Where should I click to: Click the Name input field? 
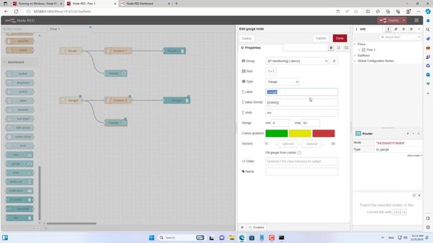(302, 171)
